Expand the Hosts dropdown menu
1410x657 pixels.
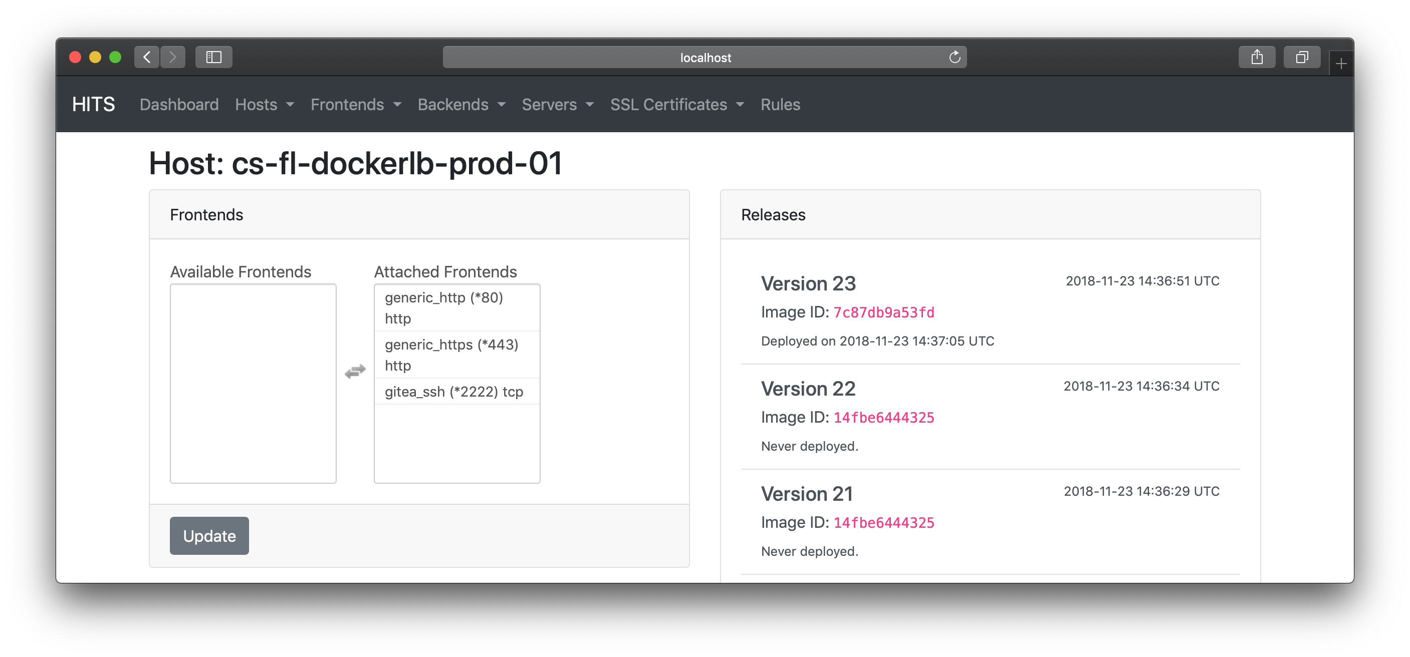pos(265,105)
